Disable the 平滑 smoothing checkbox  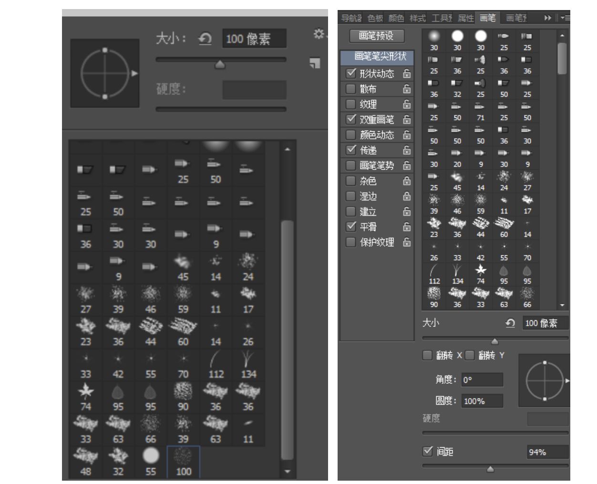[x=351, y=227]
